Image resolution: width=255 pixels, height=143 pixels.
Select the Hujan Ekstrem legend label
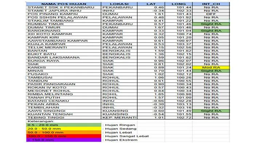pyautogui.click(x=121, y=140)
